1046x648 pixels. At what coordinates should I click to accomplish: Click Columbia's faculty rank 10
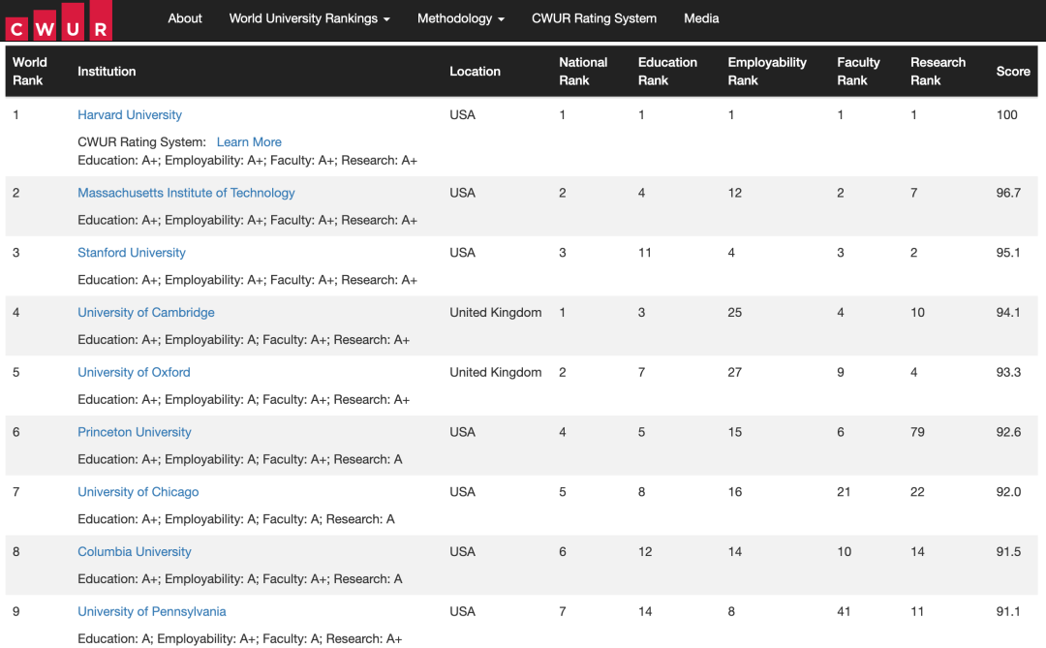coord(844,552)
